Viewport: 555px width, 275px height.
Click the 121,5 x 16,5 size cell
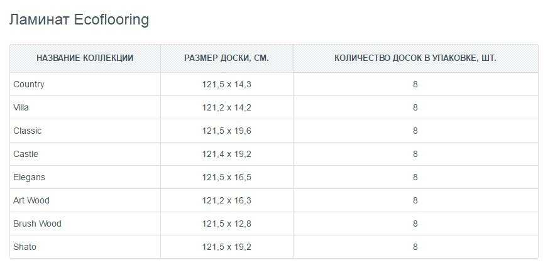click(226, 177)
